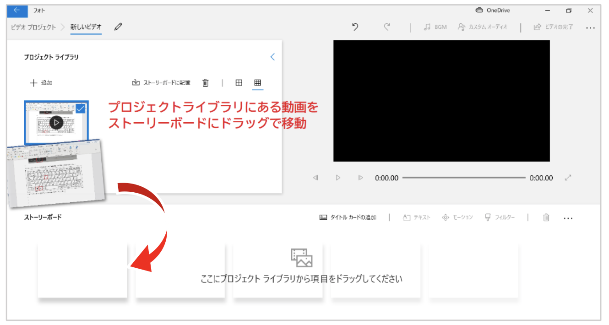Redo the last action
This screenshot has width=609, height=325.
[x=387, y=27]
